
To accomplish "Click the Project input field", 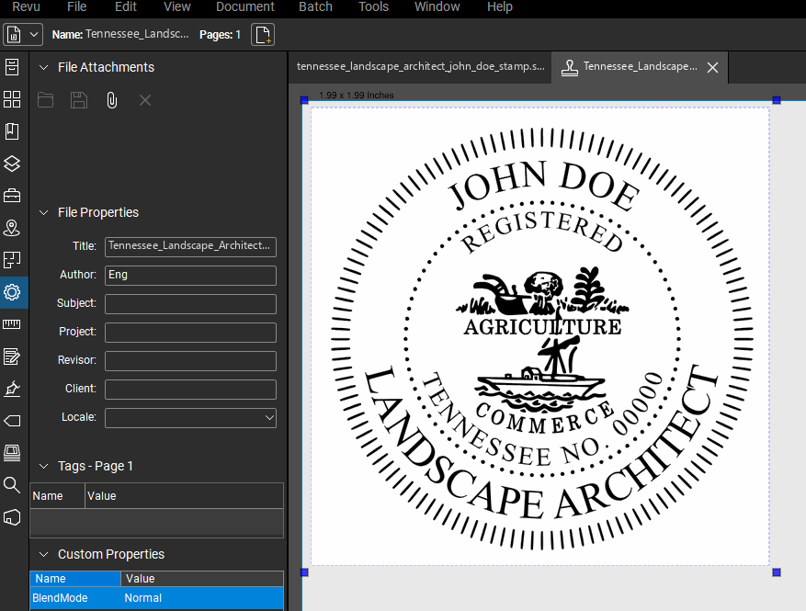I will pyautogui.click(x=190, y=332).
